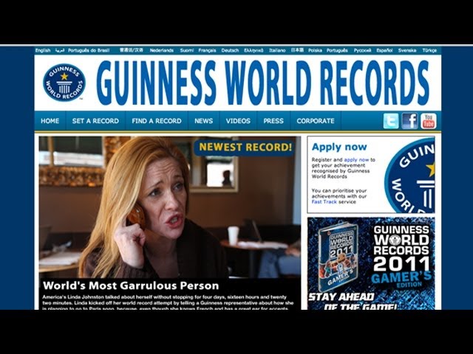The height and width of the screenshot is (354, 473).
Task: Open the YouTube social icon
Action: [x=429, y=121]
